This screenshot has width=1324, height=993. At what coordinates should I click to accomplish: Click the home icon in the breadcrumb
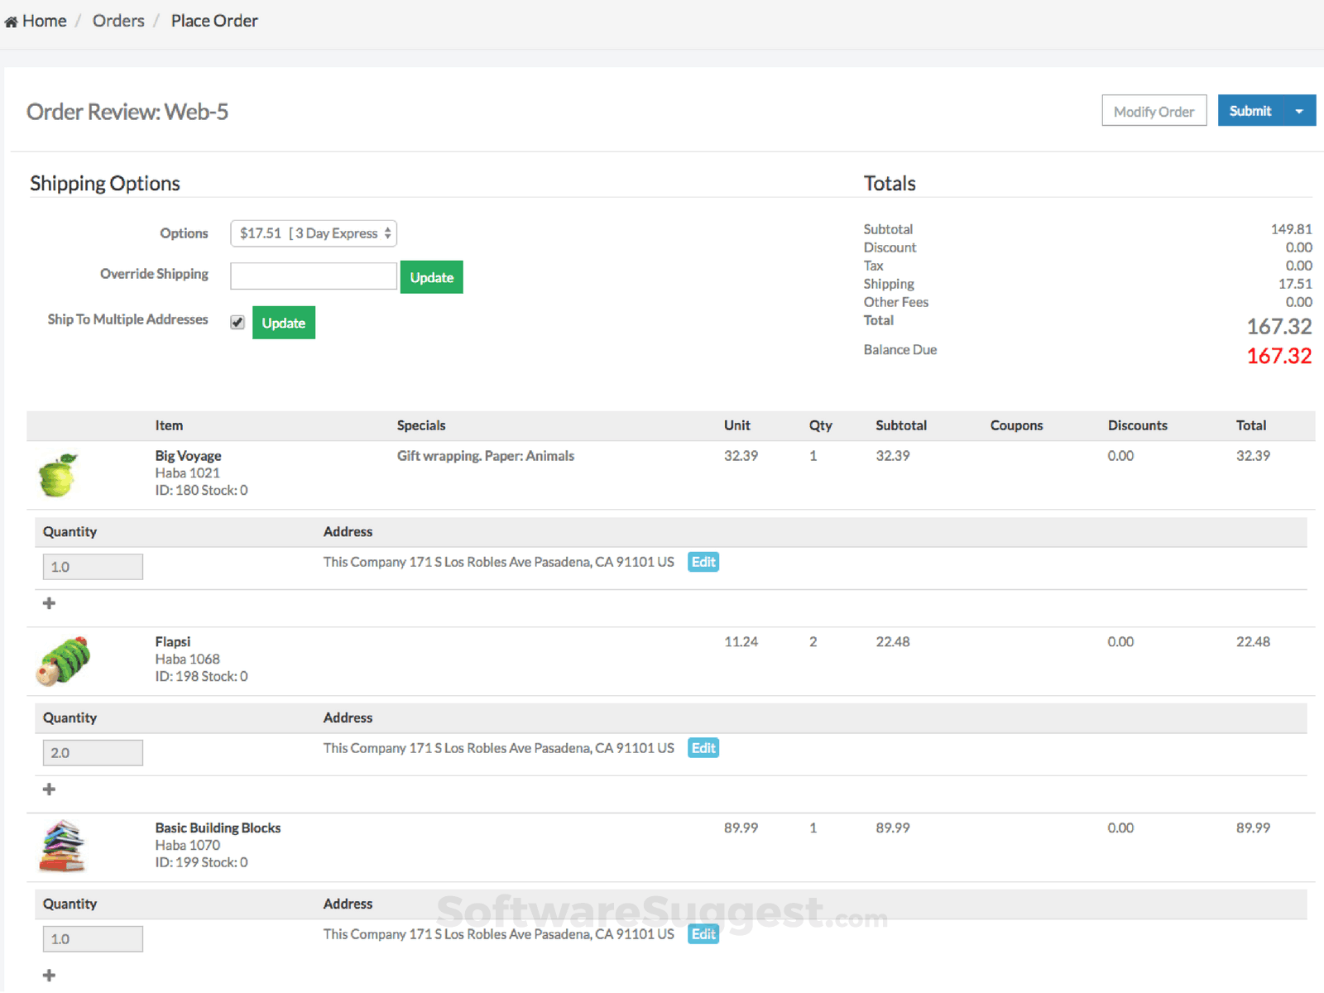click(12, 20)
